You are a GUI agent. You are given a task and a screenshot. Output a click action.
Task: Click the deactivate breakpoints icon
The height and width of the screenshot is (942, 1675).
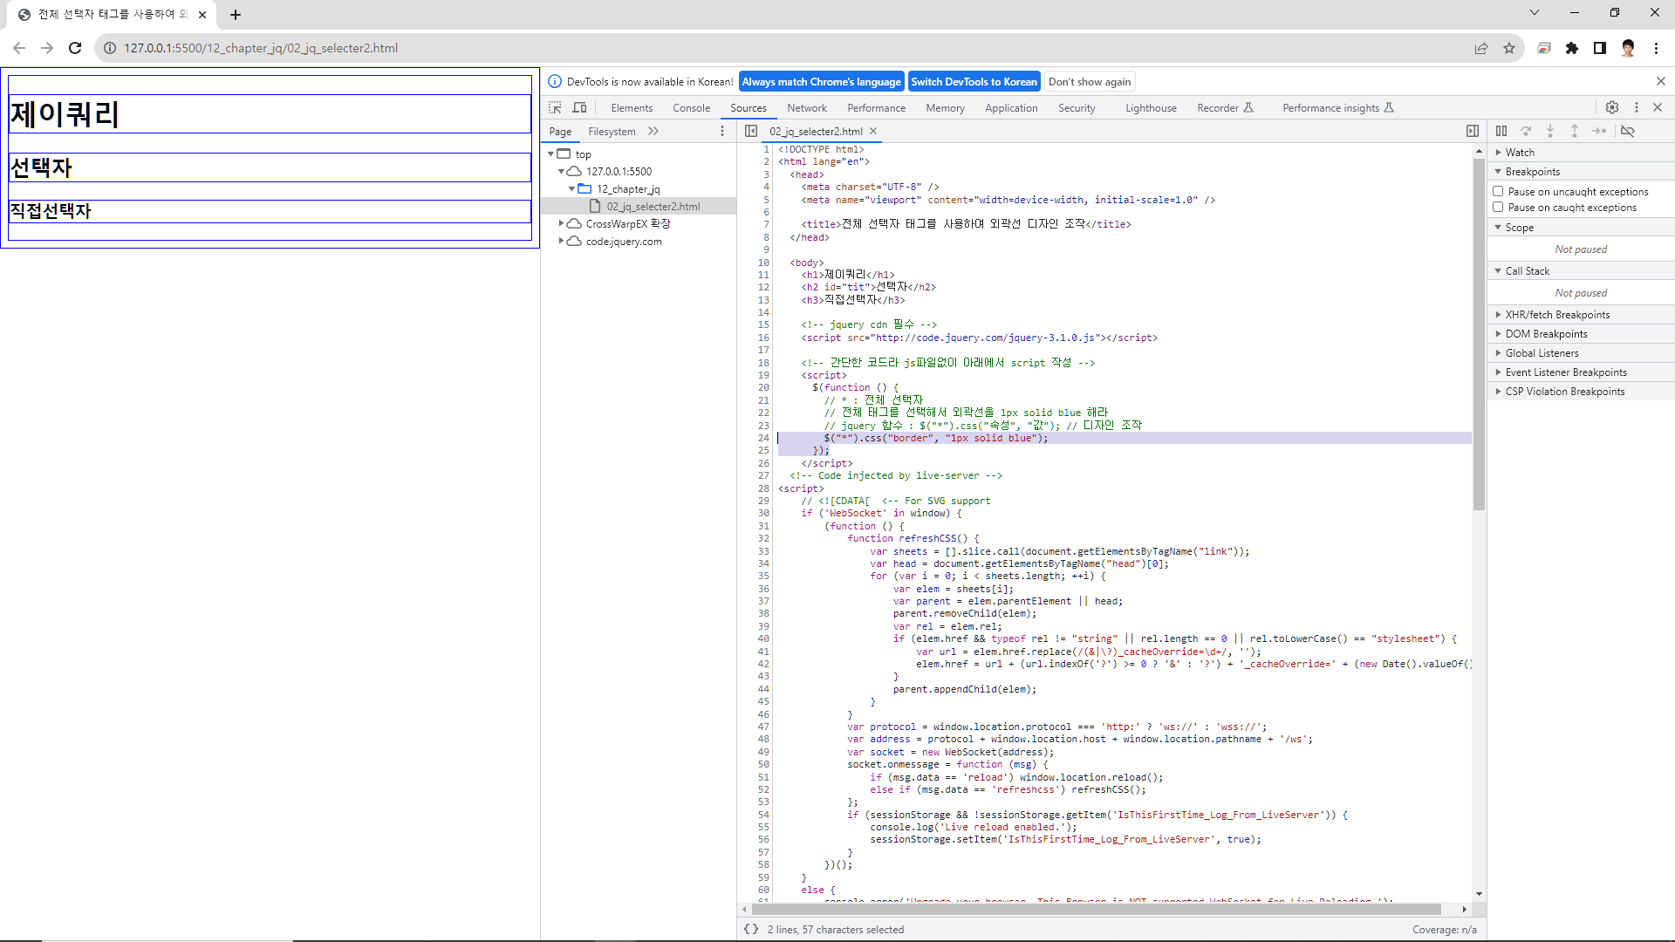(1628, 131)
